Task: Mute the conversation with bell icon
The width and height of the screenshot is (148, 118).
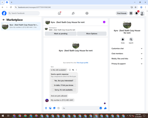Action: pyautogui.click(x=123, y=40)
